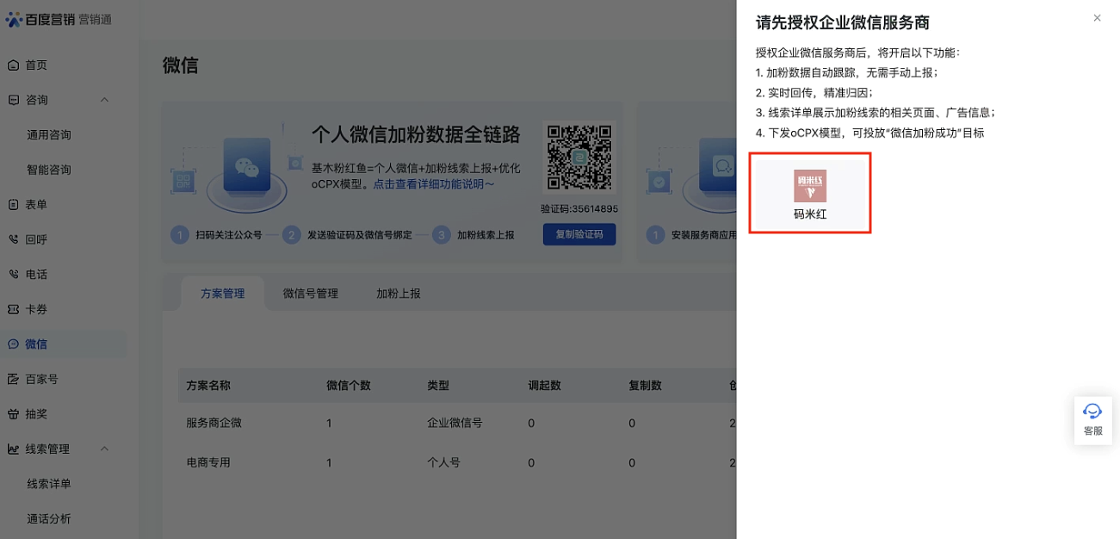Image resolution: width=1120 pixels, height=539 pixels.
Task: Open the 点击查看详细功能说明 link
Action: (x=434, y=184)
